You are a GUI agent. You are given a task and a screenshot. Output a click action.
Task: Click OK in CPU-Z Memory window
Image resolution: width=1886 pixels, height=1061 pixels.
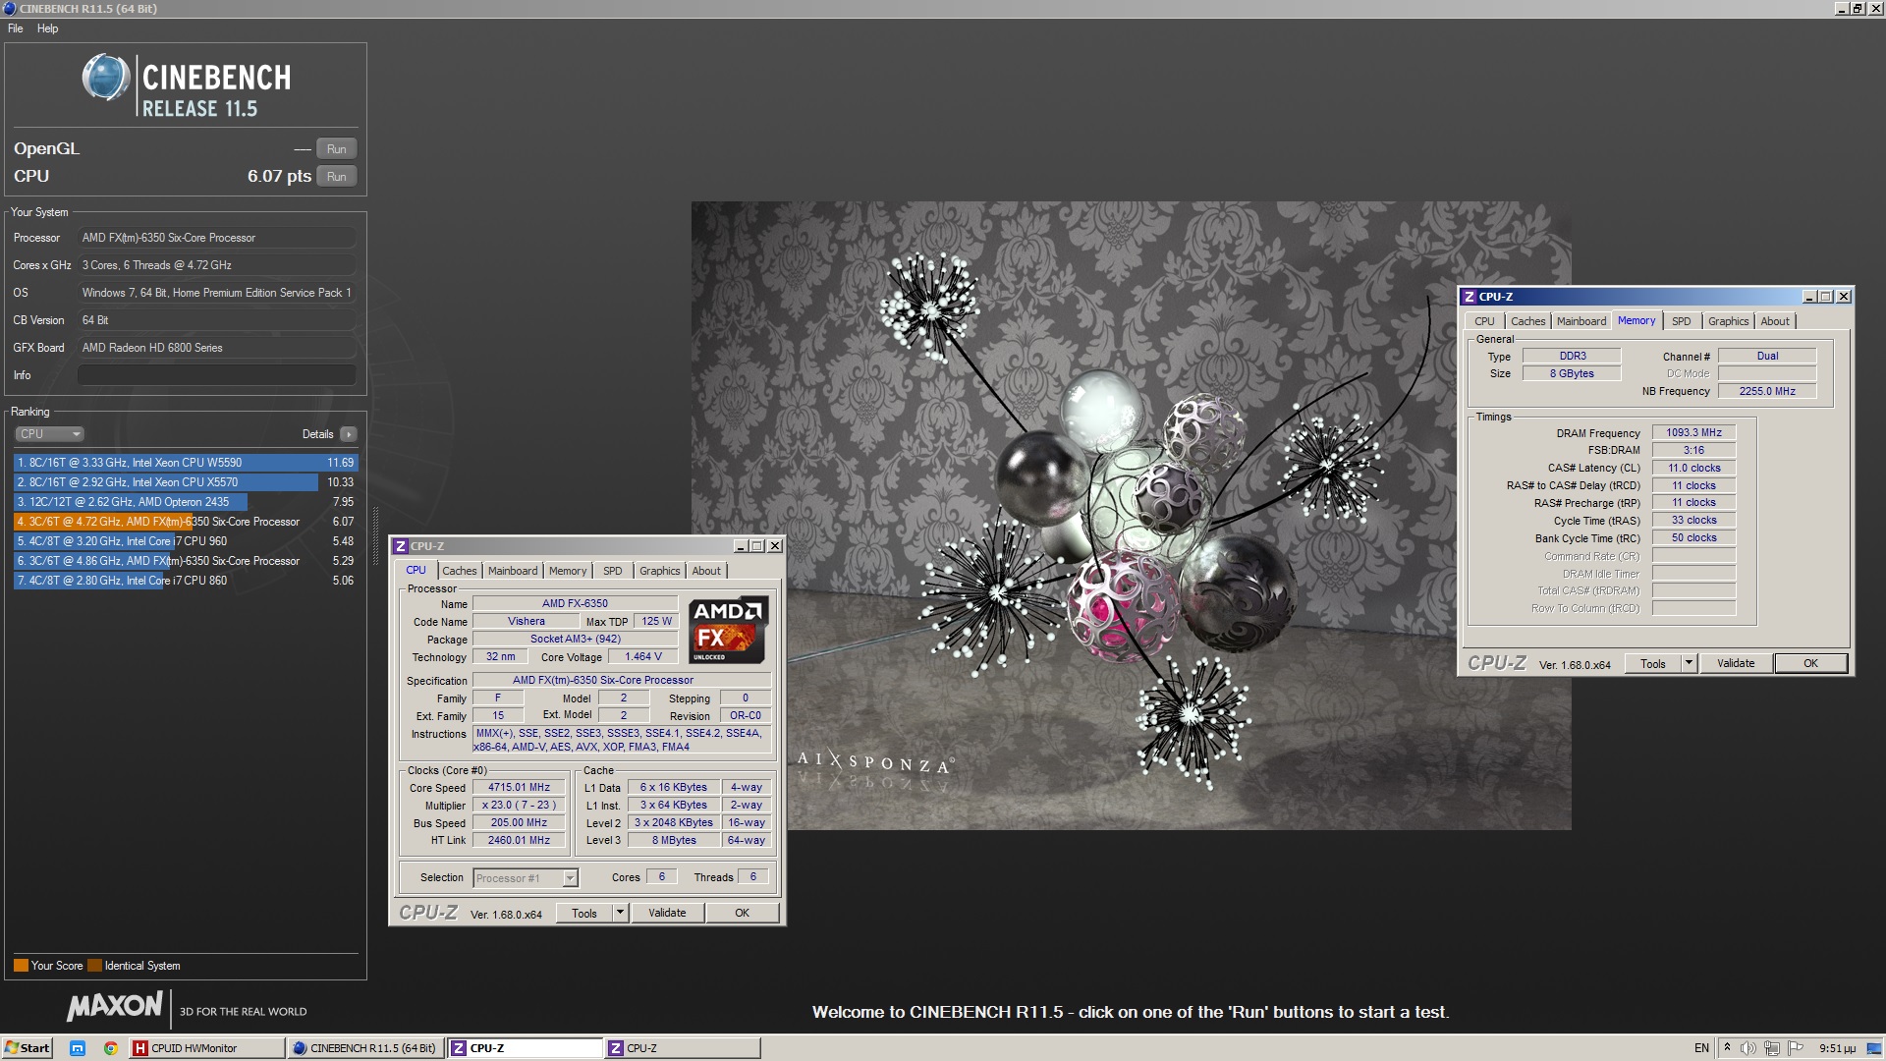point(1810,664)
